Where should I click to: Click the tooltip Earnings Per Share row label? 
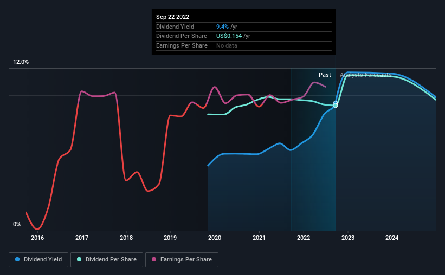point(182,45)
